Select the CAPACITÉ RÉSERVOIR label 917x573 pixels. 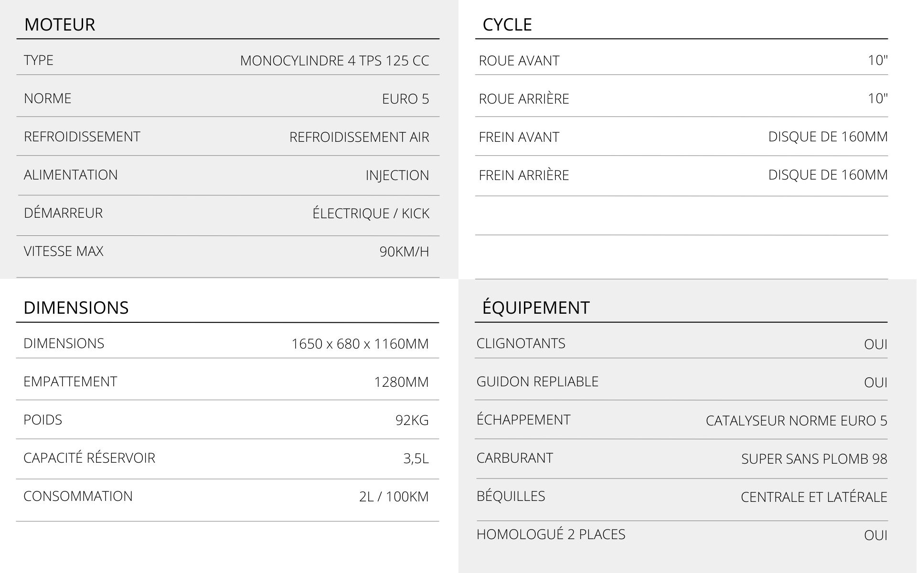[x=89, y=458]
